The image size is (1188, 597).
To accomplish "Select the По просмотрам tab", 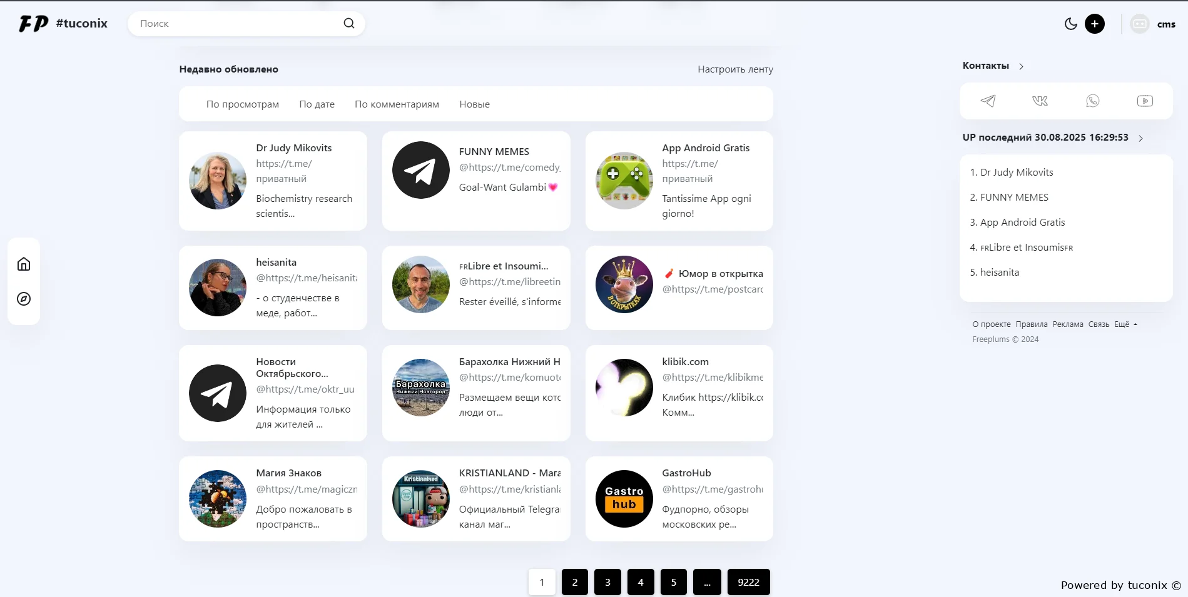I will tap(243, 104).
